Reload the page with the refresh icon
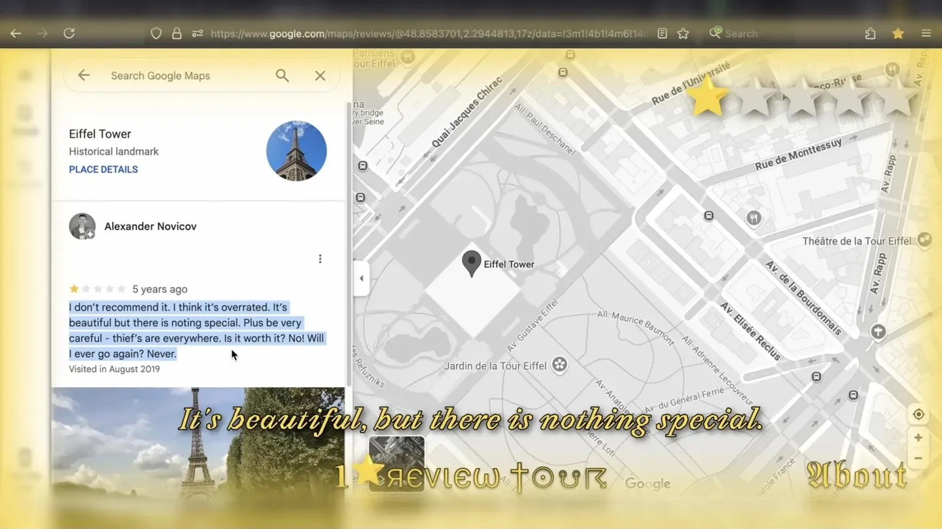Viewport: 942px width, 529px height. coord(69,33)
